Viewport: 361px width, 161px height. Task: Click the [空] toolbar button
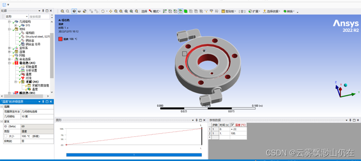[242, 11]
